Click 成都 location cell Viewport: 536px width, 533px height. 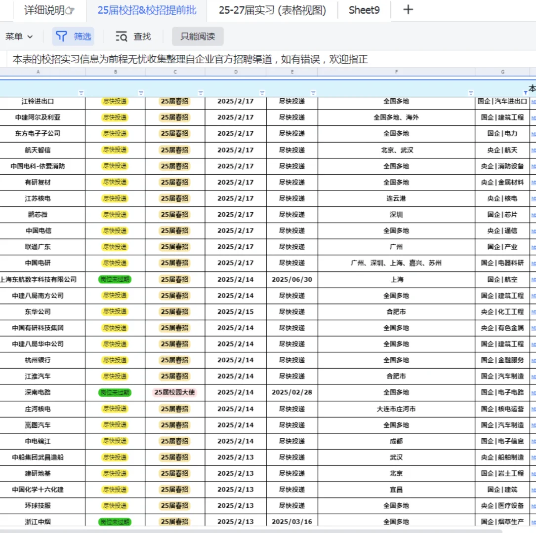point(396,441)
